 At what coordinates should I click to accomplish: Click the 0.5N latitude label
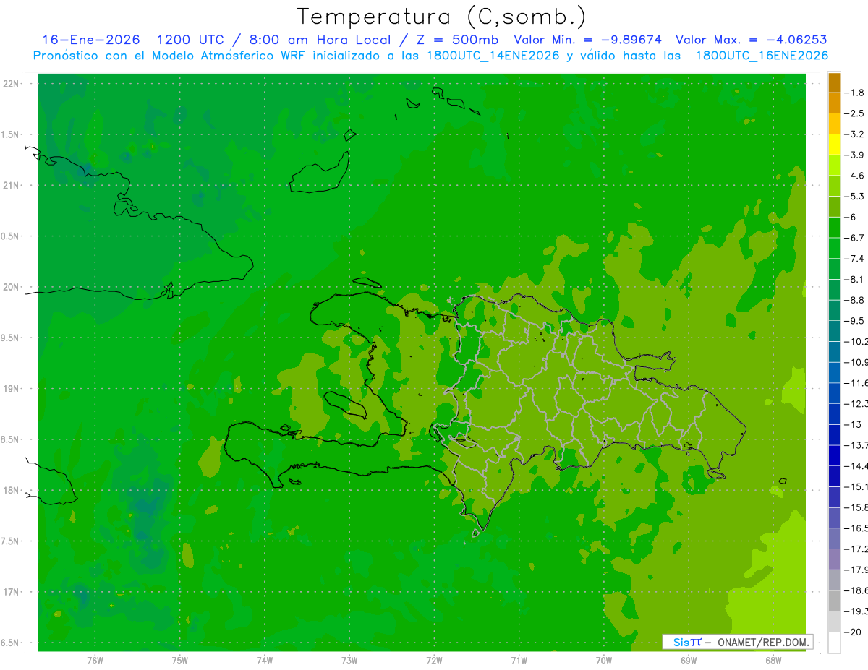(x=10, y=236)
